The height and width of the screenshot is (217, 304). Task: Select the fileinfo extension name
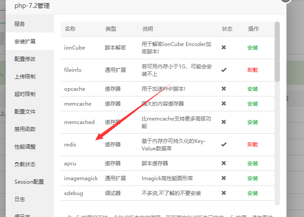point(72,70)
